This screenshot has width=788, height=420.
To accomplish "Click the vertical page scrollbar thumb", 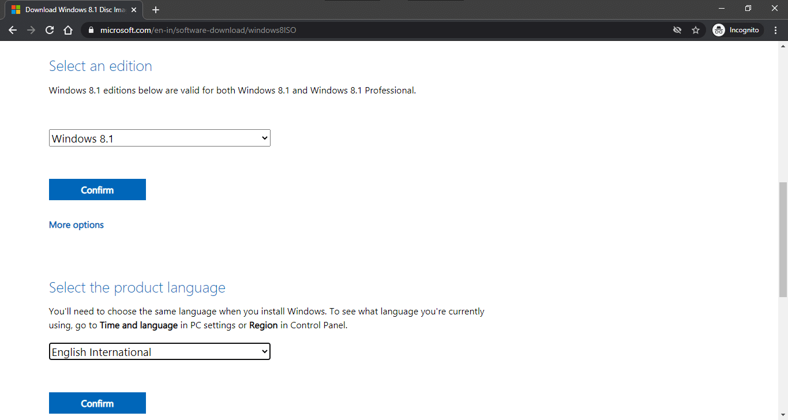I will 783,239.
